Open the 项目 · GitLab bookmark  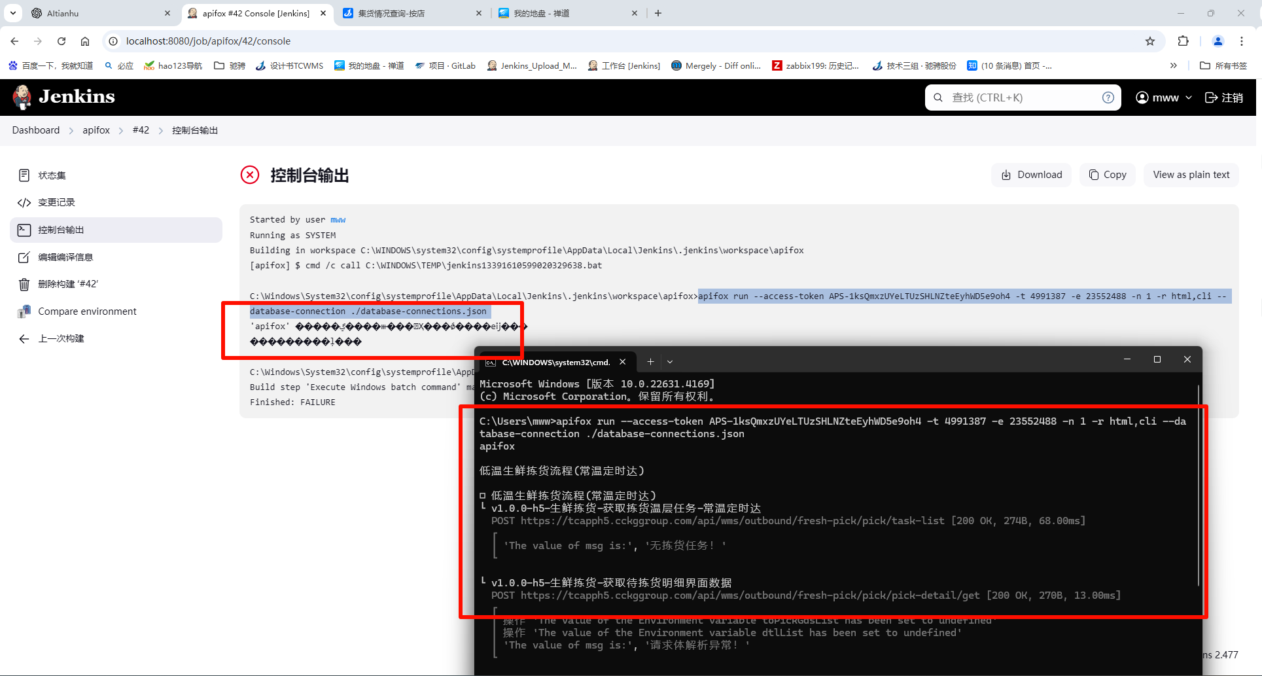[x=445, y=65]
